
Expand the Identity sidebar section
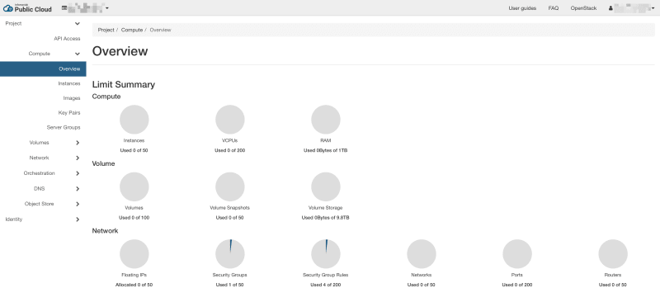point(78,219)
